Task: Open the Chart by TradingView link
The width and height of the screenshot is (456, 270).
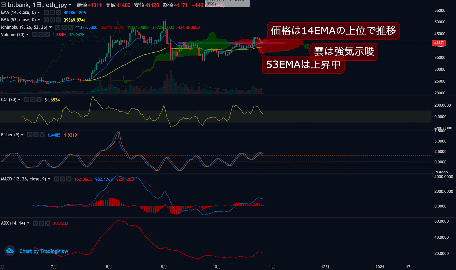Action: tap(43, 251)
